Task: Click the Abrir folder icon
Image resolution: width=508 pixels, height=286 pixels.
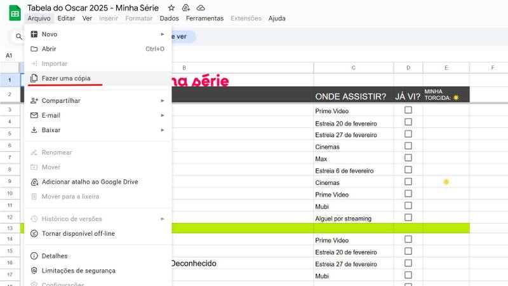Action: click(34, 49)
